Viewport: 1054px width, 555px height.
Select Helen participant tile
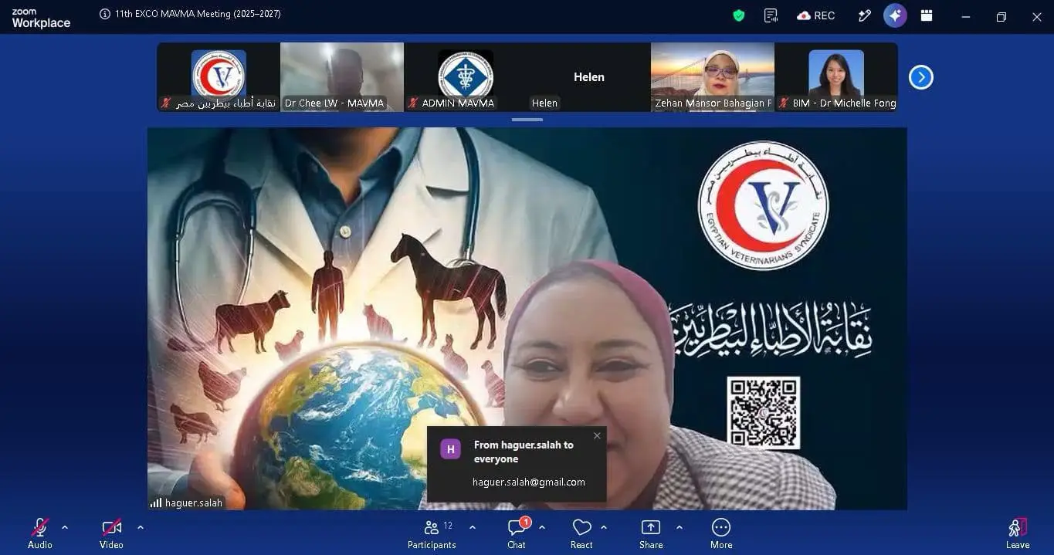[589, 77]
